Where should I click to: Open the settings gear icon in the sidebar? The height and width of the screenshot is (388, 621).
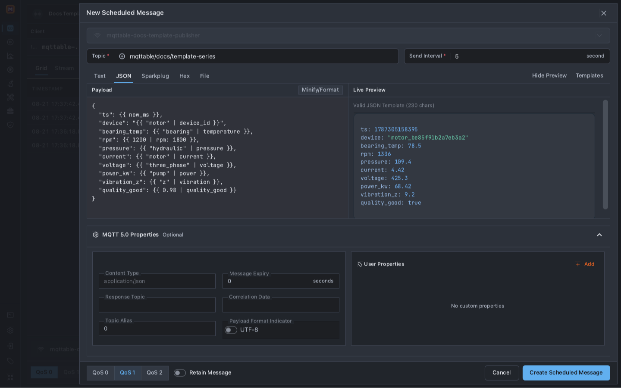point(10,331)
